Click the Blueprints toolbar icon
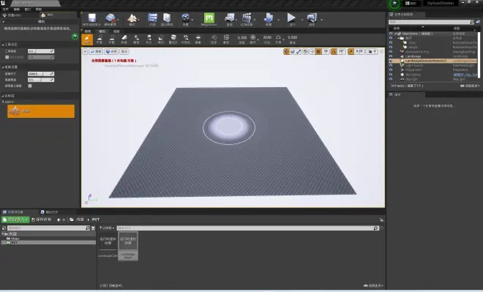This screenshot has height=292, width=483. click(230, 19)
